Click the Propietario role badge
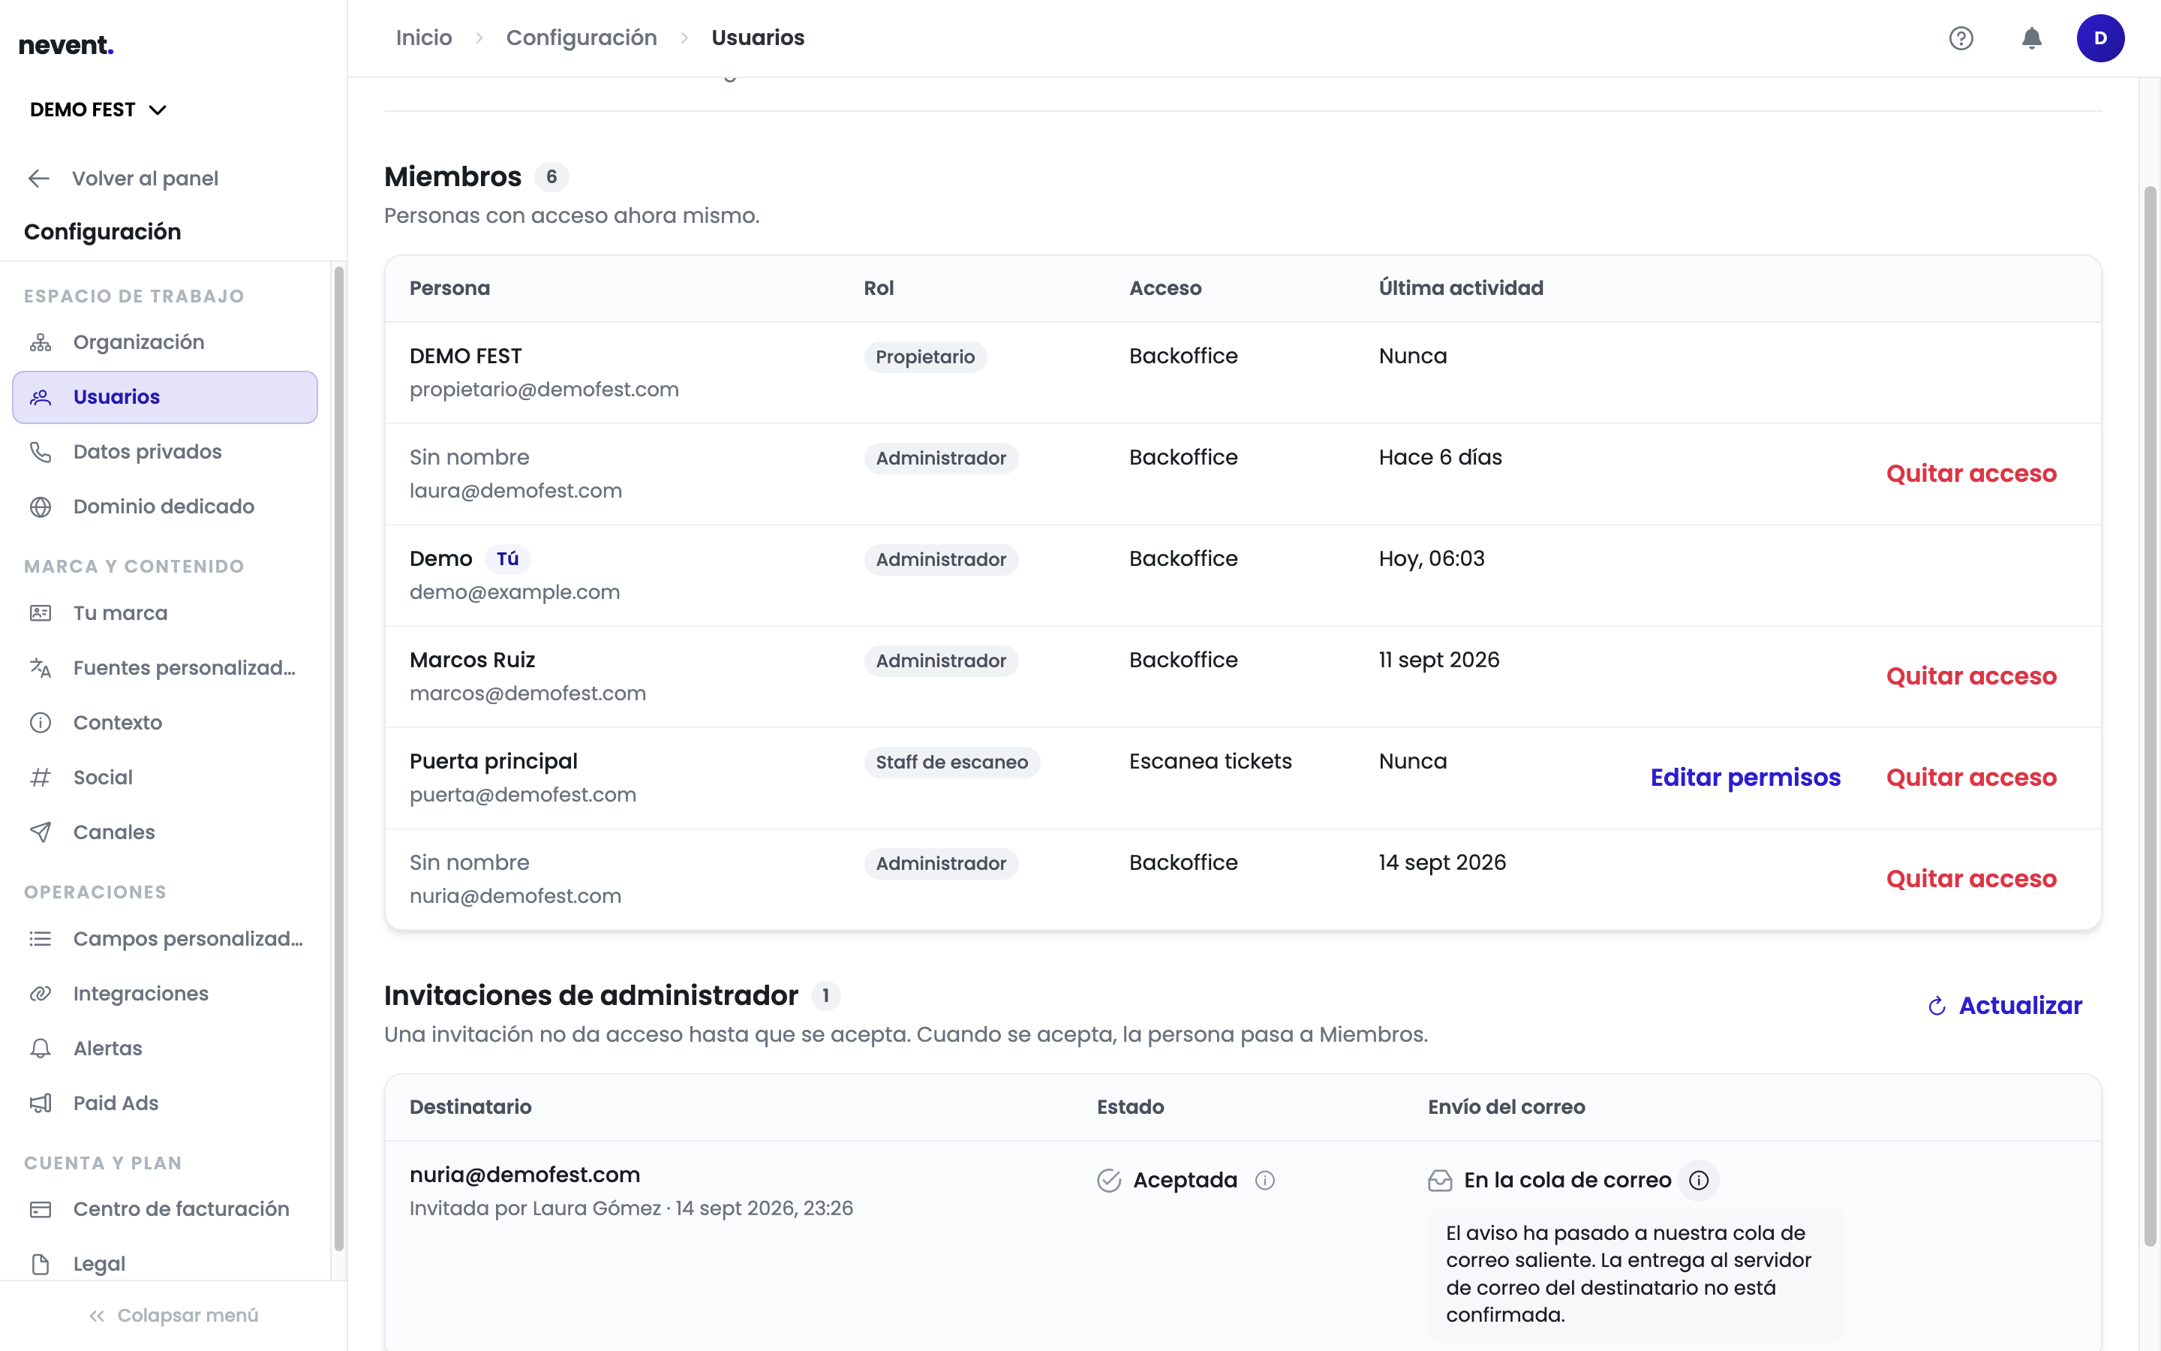 (x=925, y=357)
